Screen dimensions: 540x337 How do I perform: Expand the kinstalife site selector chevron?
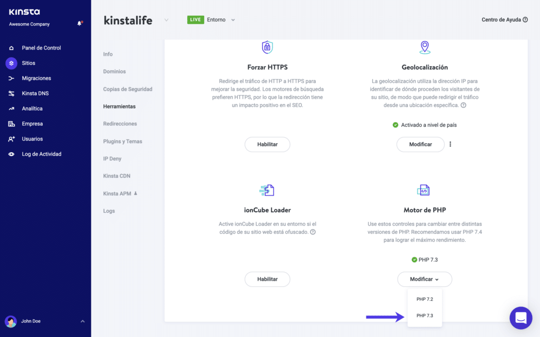(166, 19)
